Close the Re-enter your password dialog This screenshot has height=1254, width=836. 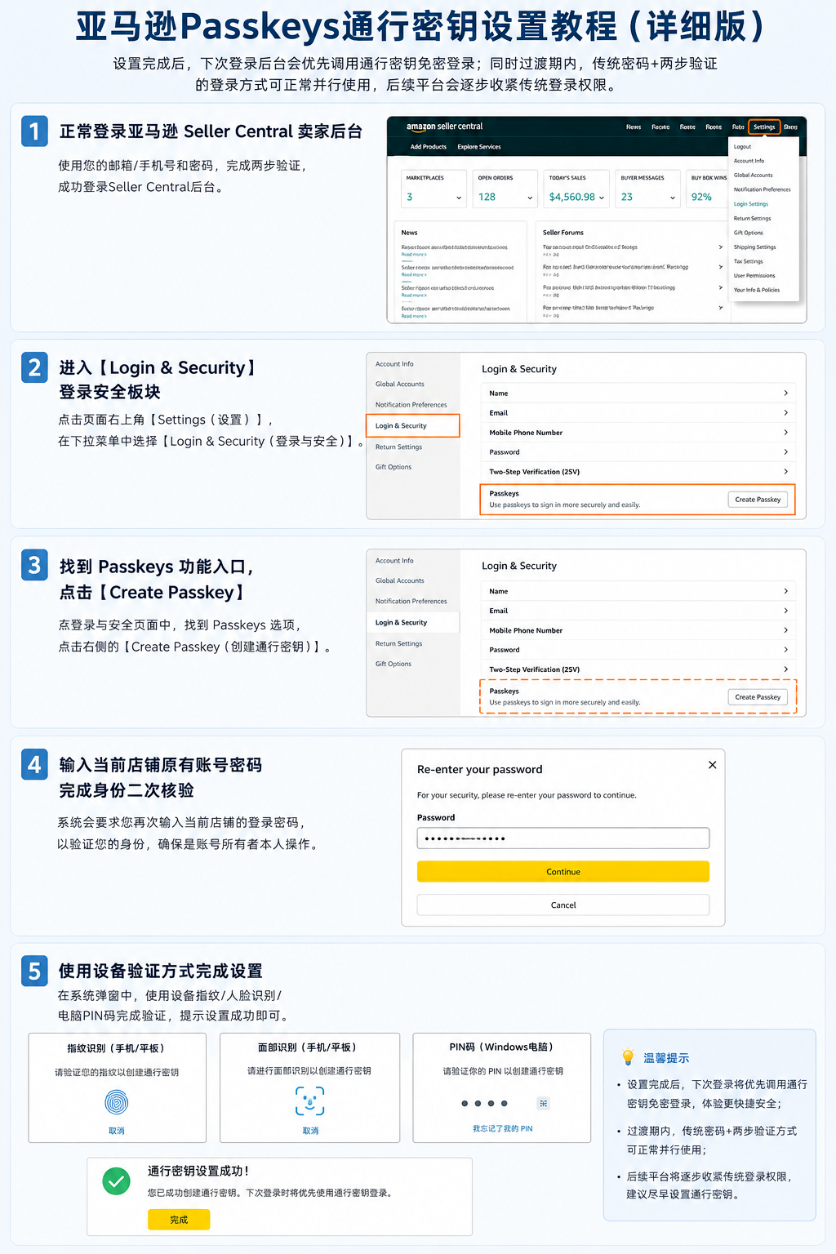pyautogui.click(x=713, y=765)
